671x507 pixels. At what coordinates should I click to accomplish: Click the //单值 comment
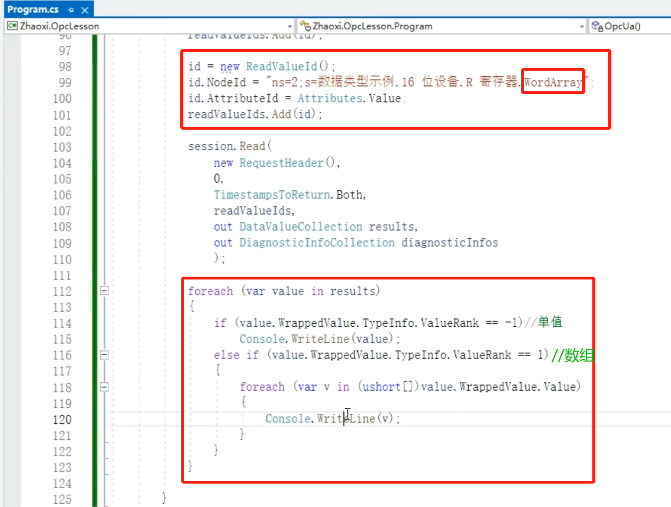[544, 322]
